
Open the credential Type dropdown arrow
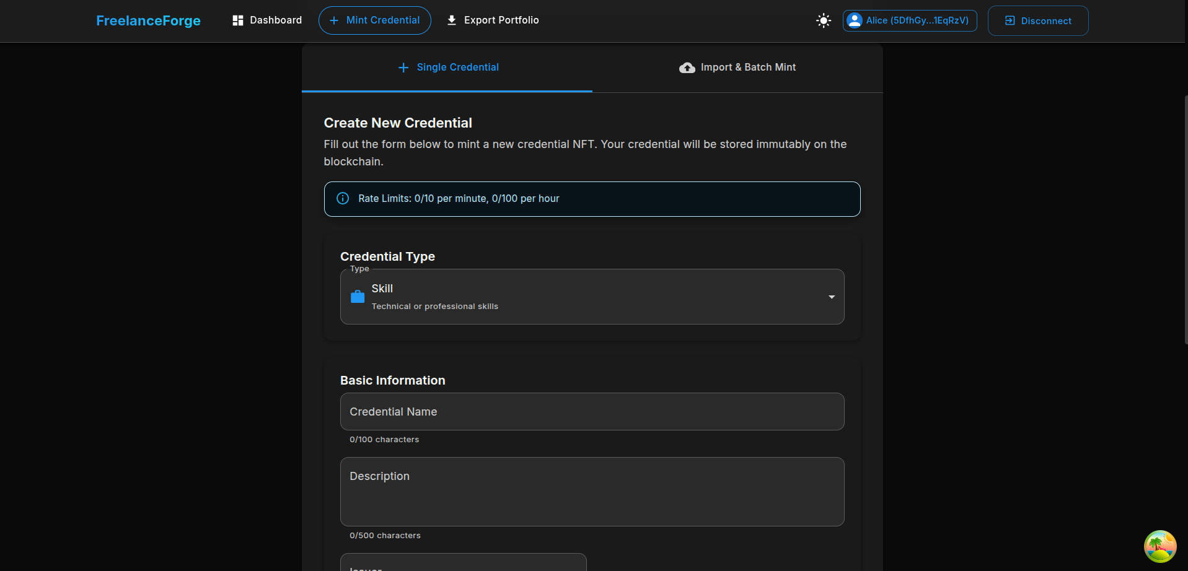tap(832, 297)
